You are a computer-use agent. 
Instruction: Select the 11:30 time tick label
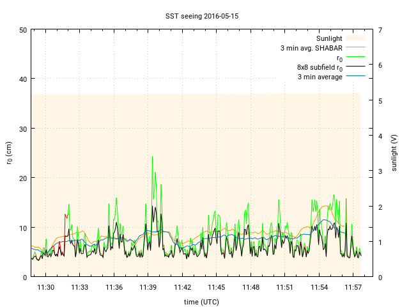click(45, 288)
